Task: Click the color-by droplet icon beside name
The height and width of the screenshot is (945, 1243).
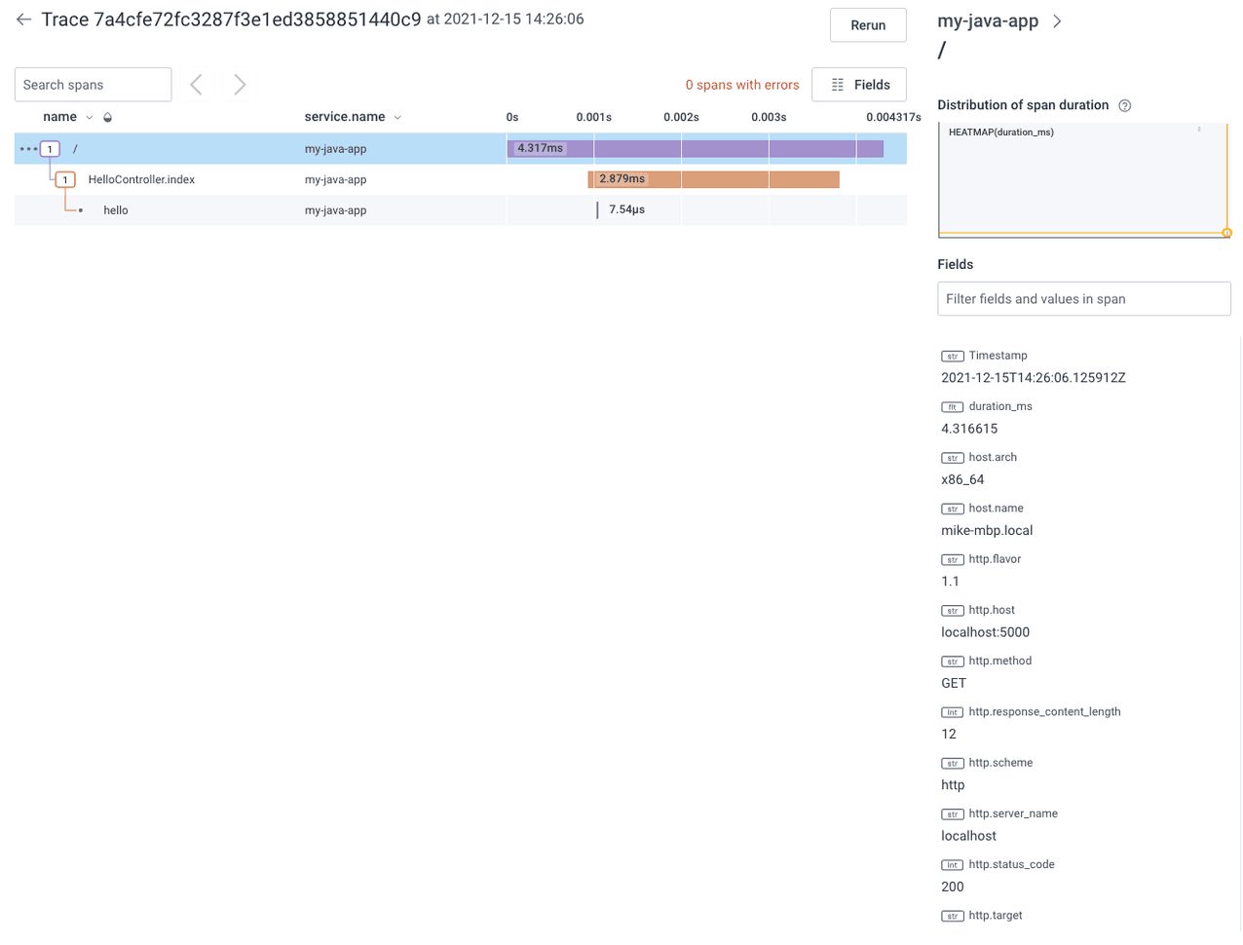Action: point(108,118)
